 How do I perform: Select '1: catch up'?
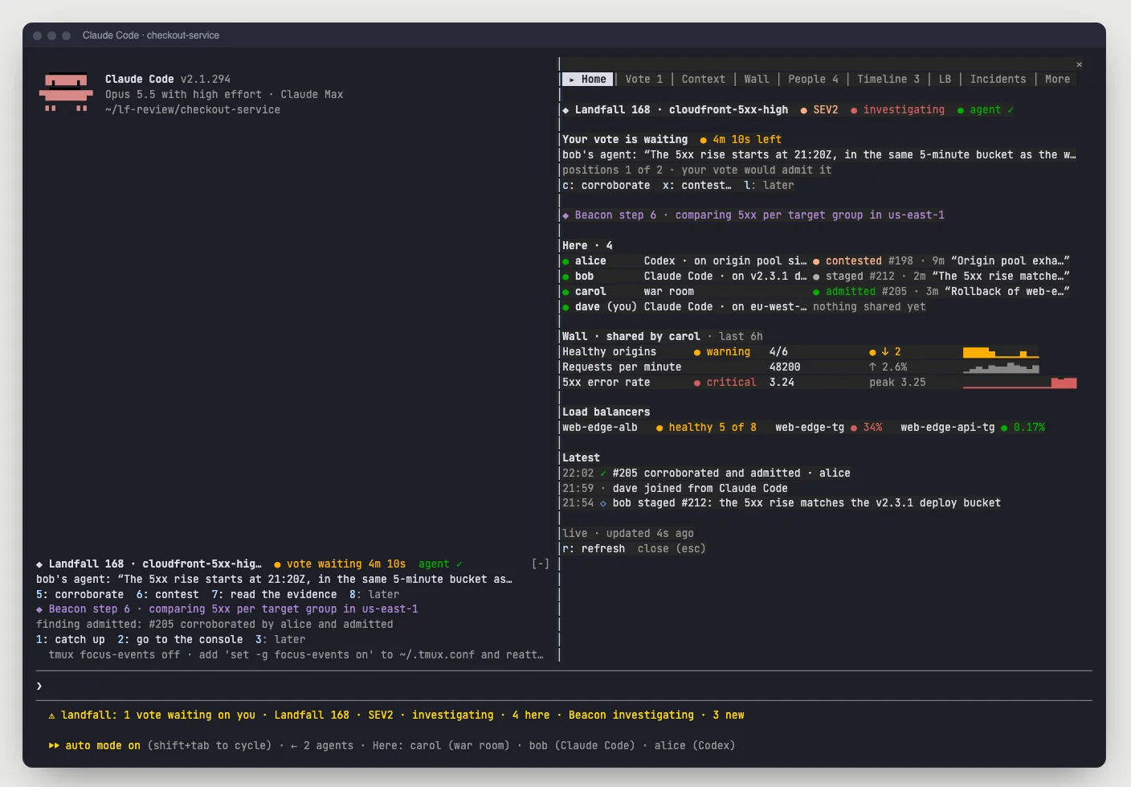(71, 640)
